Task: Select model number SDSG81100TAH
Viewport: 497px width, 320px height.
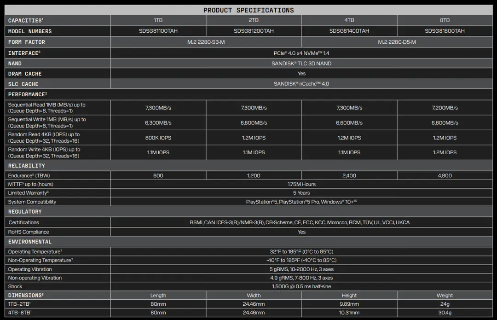Action: tap(158, 31)
